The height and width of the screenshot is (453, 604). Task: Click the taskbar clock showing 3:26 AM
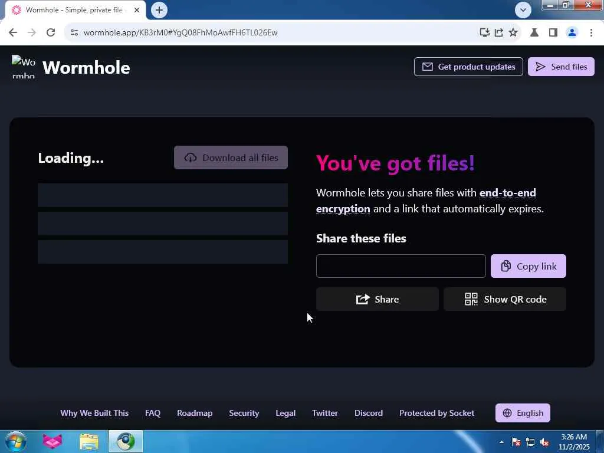point(574,442)
